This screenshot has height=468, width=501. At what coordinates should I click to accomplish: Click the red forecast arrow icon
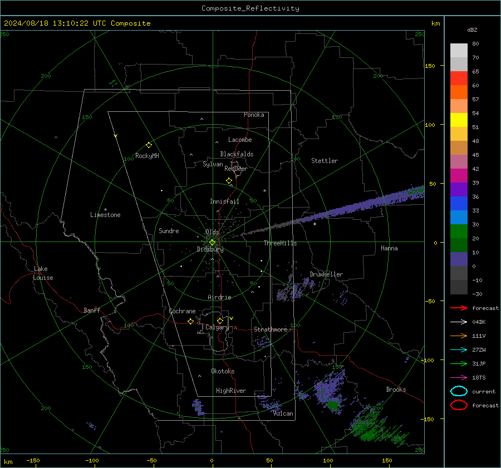tap(459, 308)
